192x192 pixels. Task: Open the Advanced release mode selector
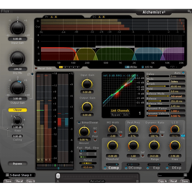click(x=178, y=96)
